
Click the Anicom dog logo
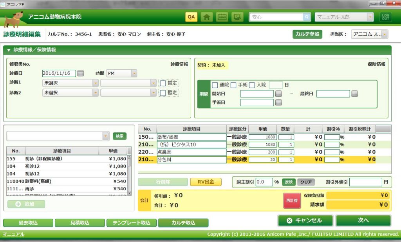coord(13,20)
